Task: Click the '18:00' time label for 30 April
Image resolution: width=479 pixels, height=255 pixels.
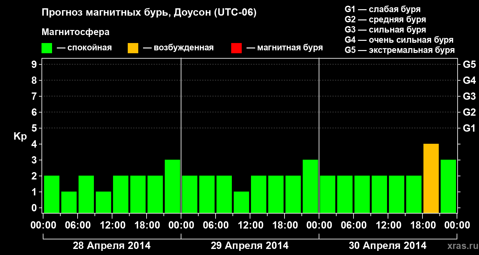Action: pos(423,225)
